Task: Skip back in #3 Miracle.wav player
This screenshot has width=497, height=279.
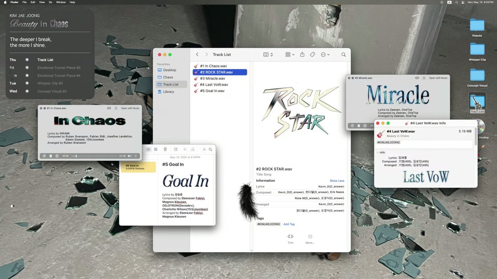Action: click(352, 125)
